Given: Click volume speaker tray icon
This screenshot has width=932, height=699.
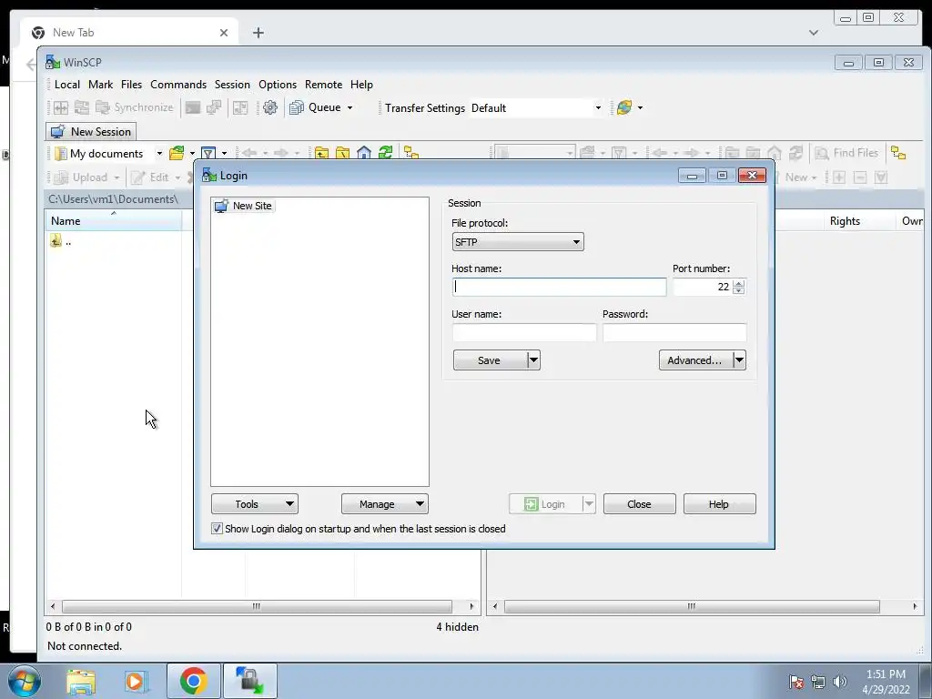Looking at the screenshot, I should [x=839, y=682].
